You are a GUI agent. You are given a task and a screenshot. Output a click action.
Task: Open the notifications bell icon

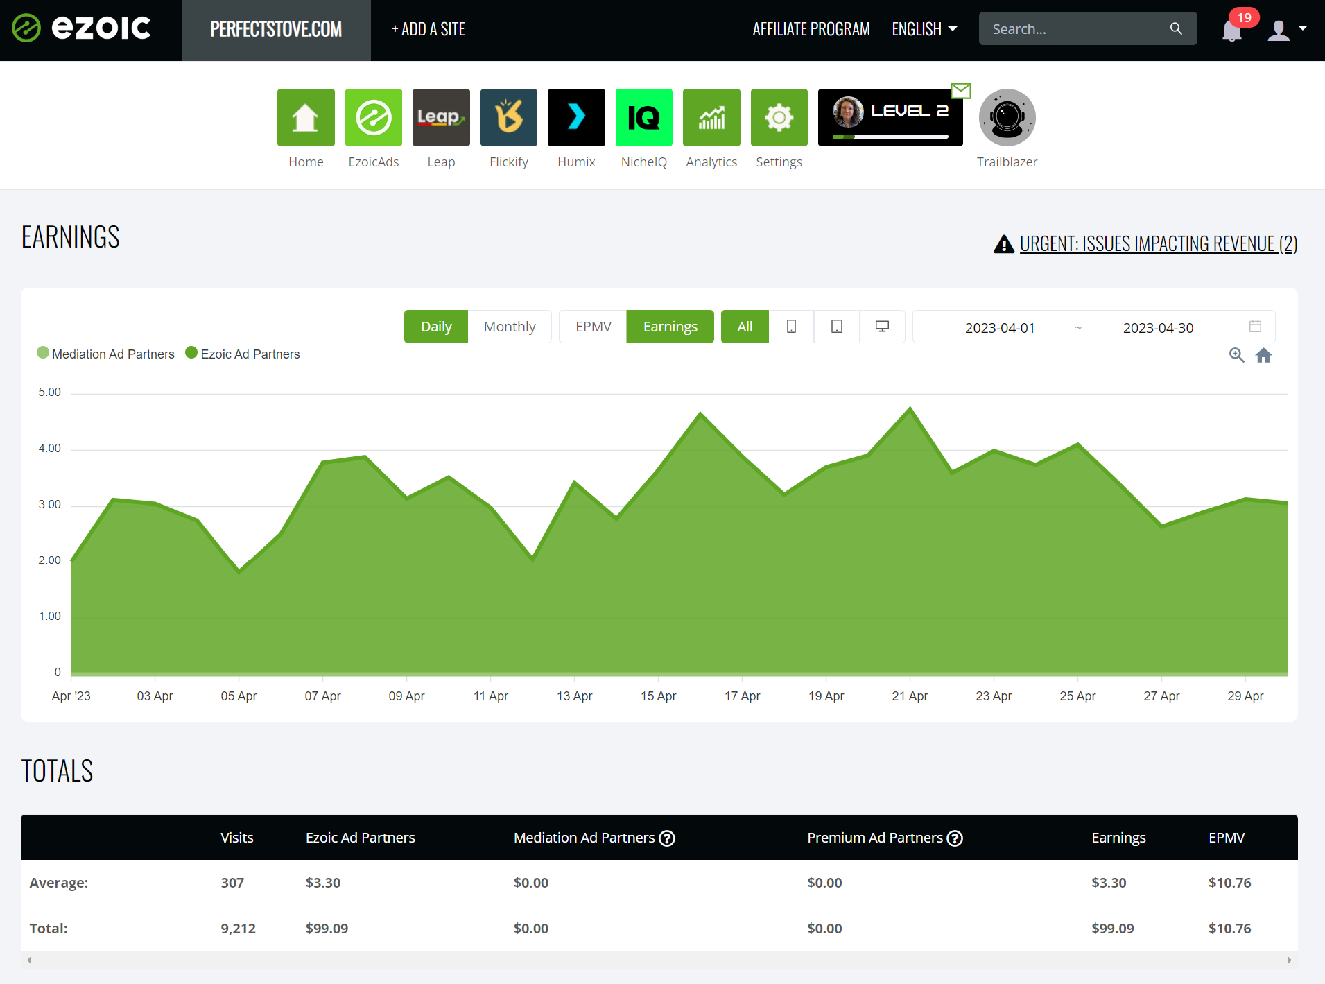tap(1231, 31)
